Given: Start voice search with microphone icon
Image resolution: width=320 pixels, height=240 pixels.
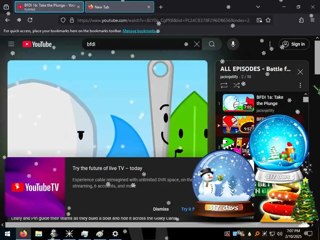Looking at the screenshot, I should 233,44.
